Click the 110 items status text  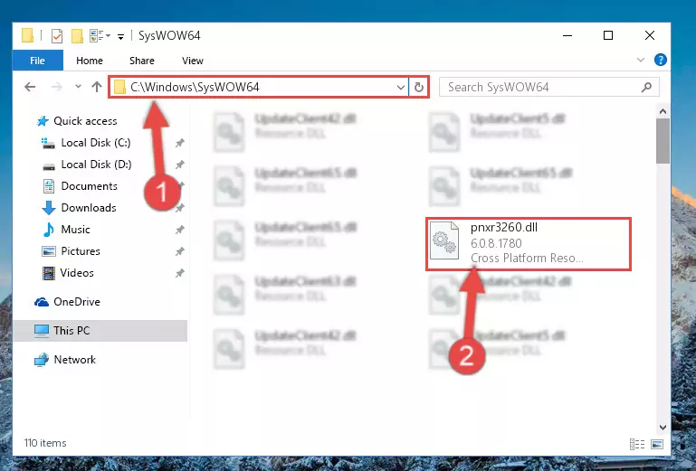point(45,443)
